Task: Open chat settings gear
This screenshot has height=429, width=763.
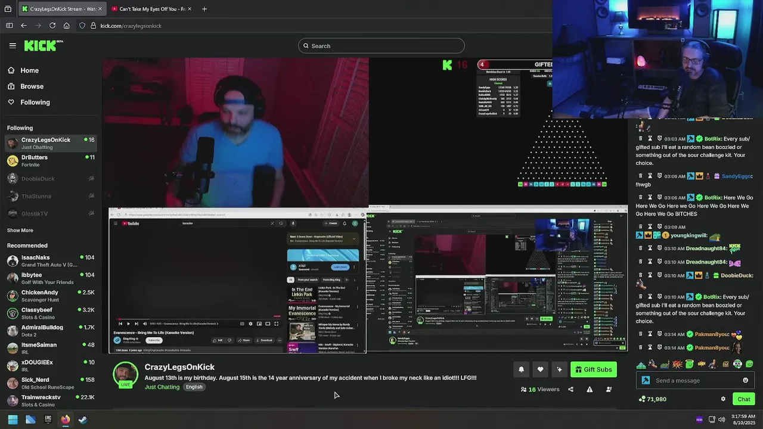Action: point(723,399)
